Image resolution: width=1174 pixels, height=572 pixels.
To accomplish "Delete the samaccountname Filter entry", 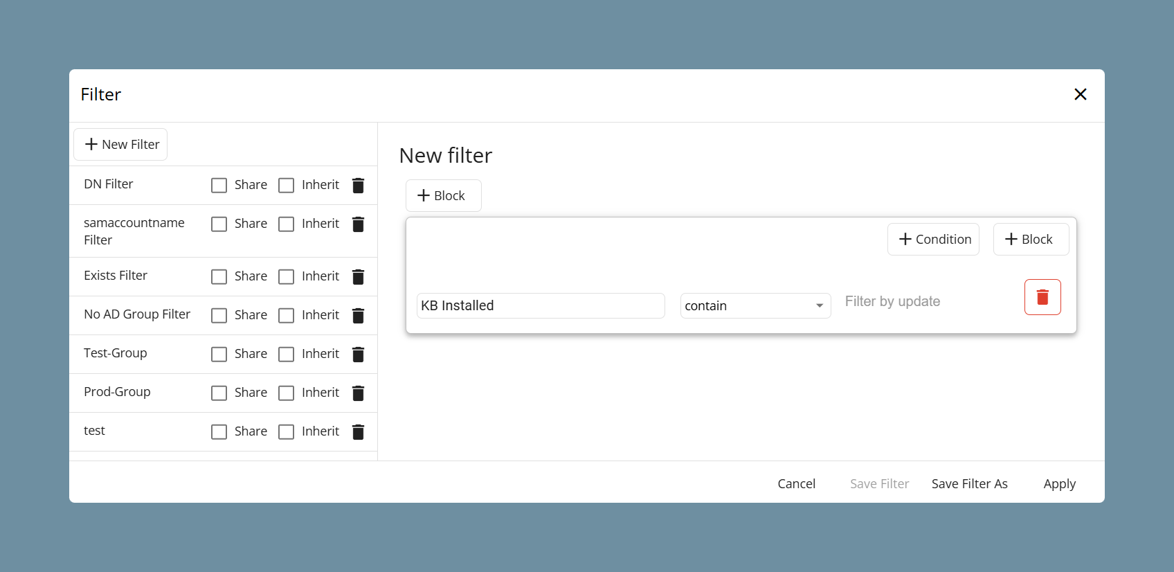I will (x=358, y=224).
